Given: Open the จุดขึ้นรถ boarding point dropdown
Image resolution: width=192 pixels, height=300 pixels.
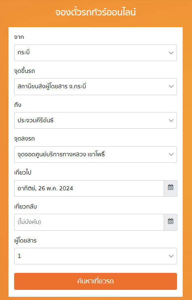Looking at the screenshot, I should click(95, 87).
